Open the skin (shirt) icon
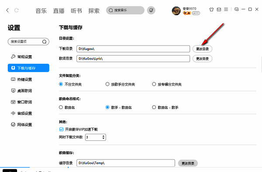262x172 pixels. (211, 10)
